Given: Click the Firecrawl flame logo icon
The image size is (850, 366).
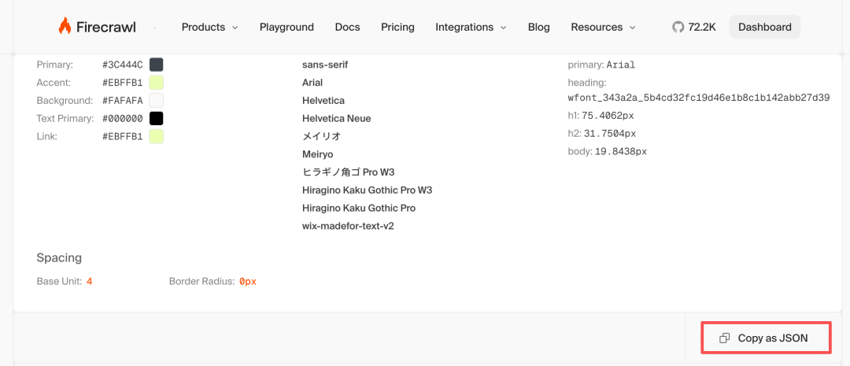Looking at the screenshot, I should pyautogui.click(x=65, y=26).
